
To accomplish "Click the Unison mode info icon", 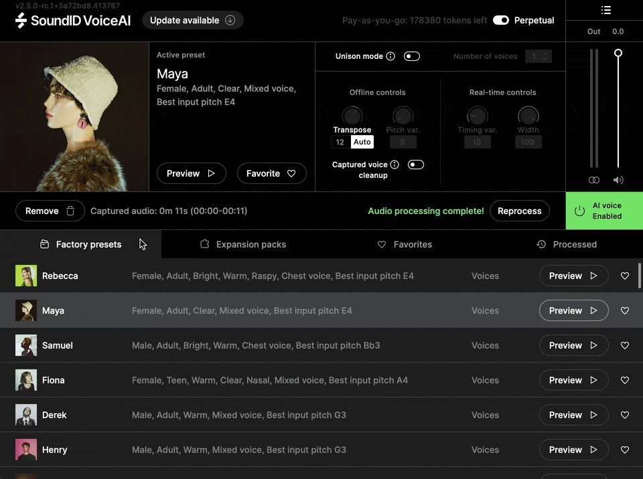I will [390, 56].
